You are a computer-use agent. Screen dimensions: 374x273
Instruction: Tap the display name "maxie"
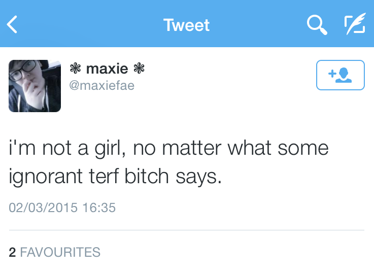click(107, 69)
